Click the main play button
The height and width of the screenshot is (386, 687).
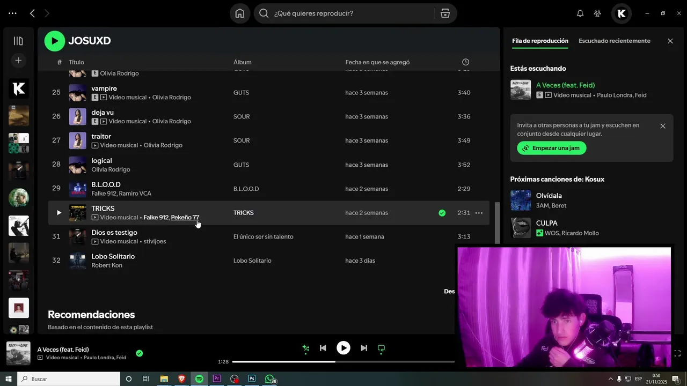pos(343,348)
